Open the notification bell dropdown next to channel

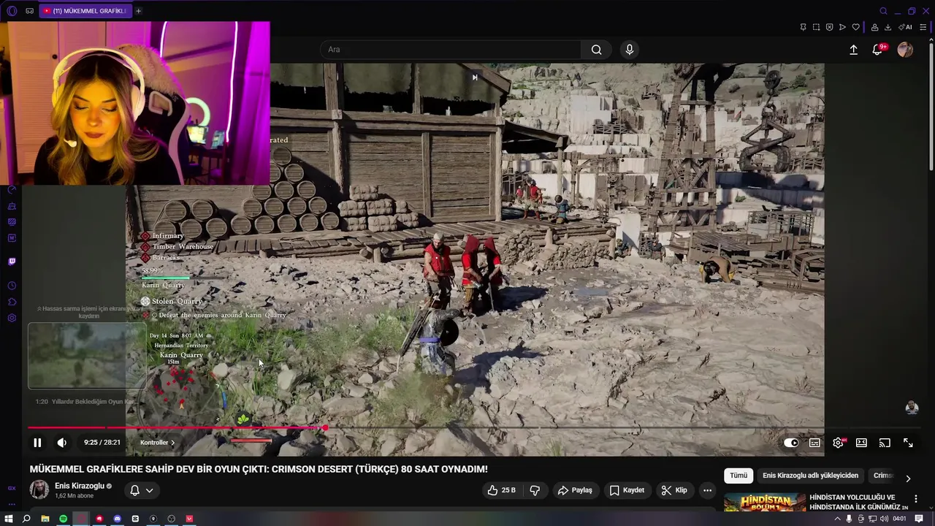pyautogui.click(x=142, y=490)
